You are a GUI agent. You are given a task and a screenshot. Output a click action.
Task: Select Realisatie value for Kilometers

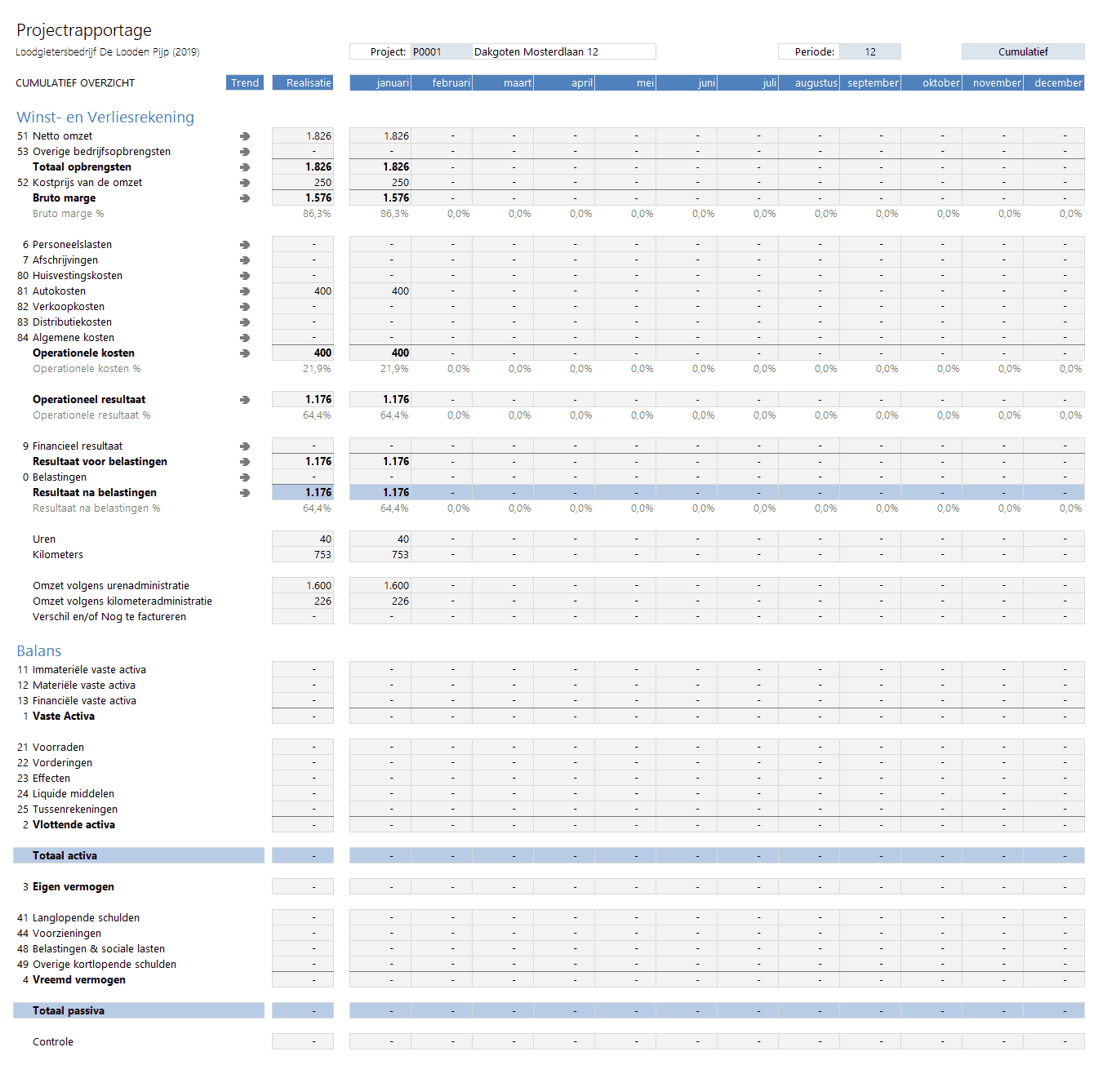[303, 555]
